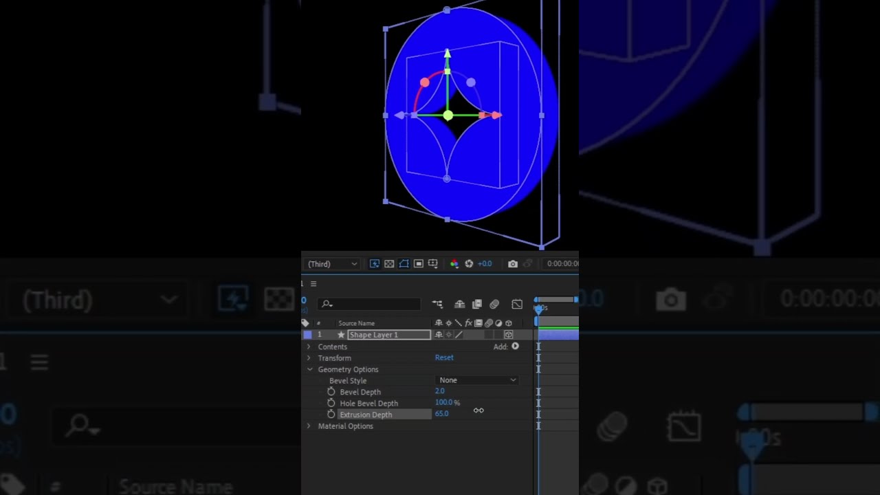
Task: Open the Bevel Style None dropdown
Action: point(477,380)
